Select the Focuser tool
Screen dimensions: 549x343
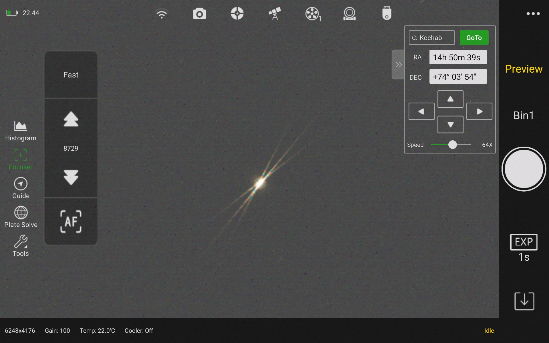(x=21, y=159)
